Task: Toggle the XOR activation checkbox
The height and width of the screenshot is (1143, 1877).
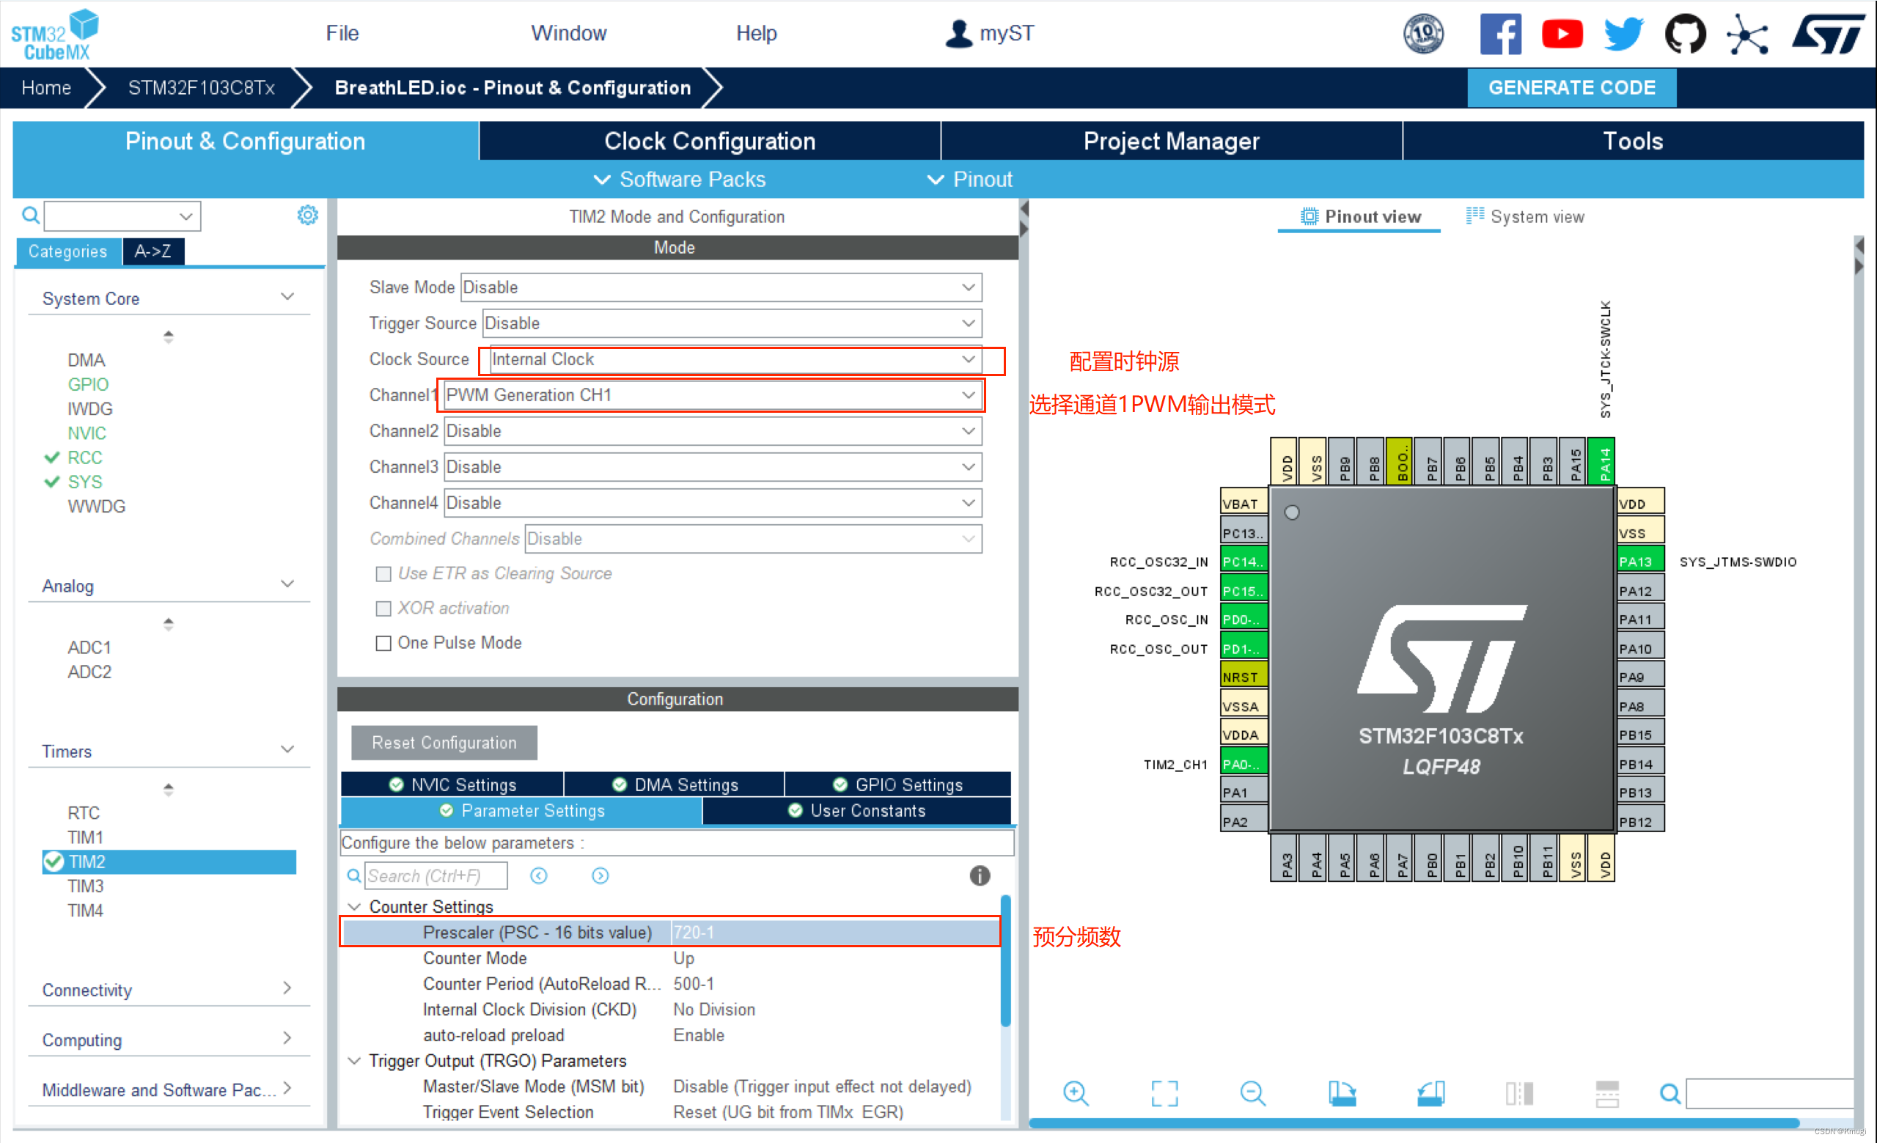Action: click(383, 608)
